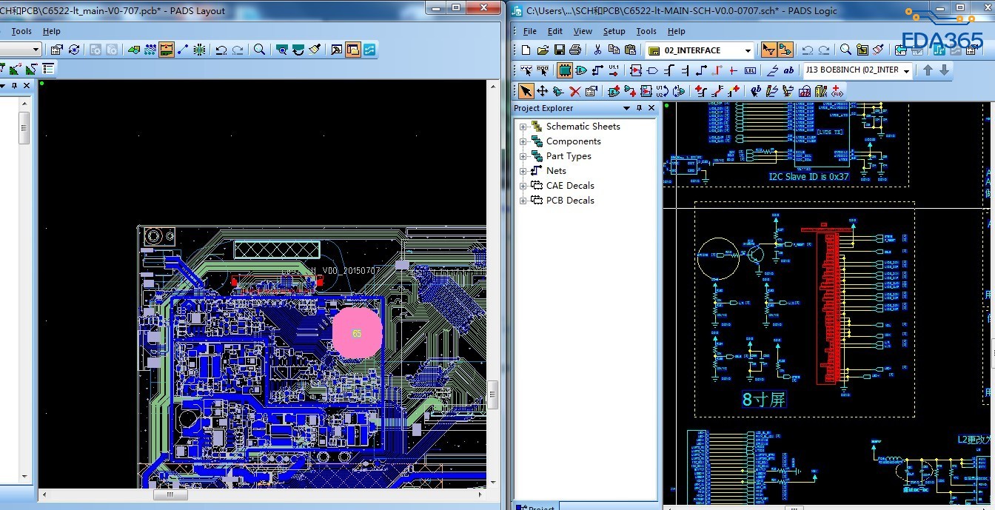Click the Zoom magnifier in PADS Layout
Viewport: 995px width, 510px height.
[x=259, y=50]
